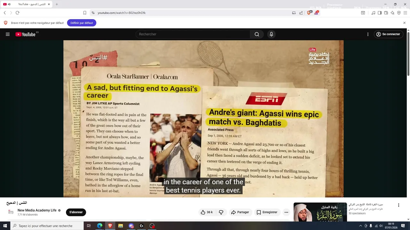Open Brave Rewards triangle icon
The image size is (410, 230).
pyautogui.click(x=316, y=13)
